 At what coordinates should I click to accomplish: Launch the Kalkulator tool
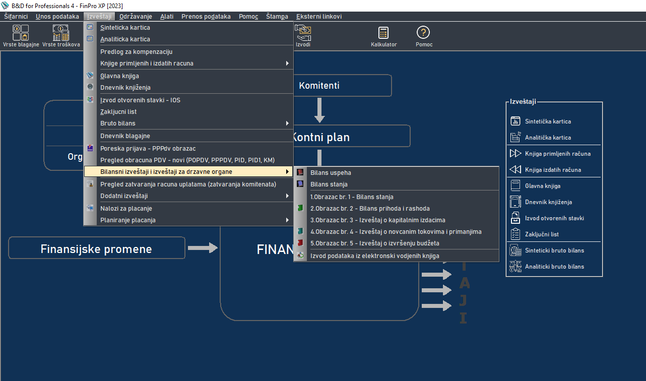click(x=383, y=33)
